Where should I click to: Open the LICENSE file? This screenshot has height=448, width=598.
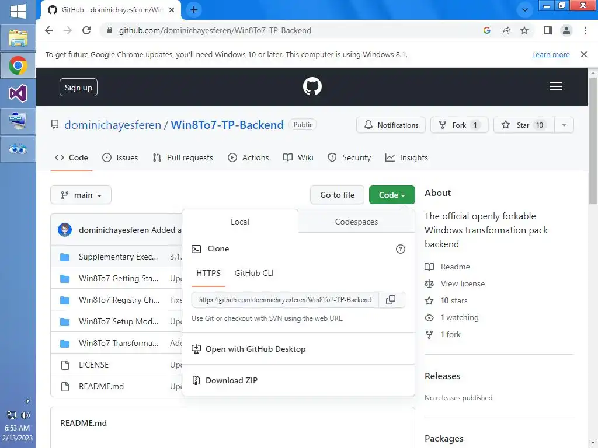[x=94, y=365]
